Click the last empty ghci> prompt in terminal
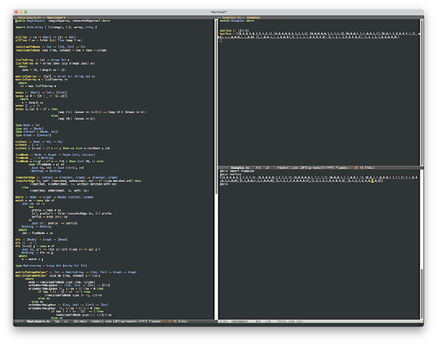The height and width of the screenshot is (344, 437). coord(224,184)
